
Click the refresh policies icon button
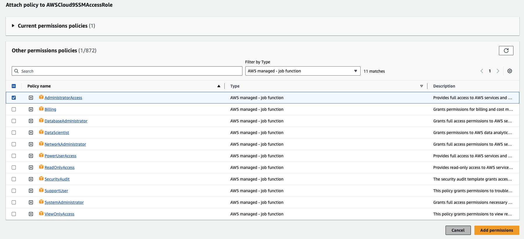click(x=506, y=51)
